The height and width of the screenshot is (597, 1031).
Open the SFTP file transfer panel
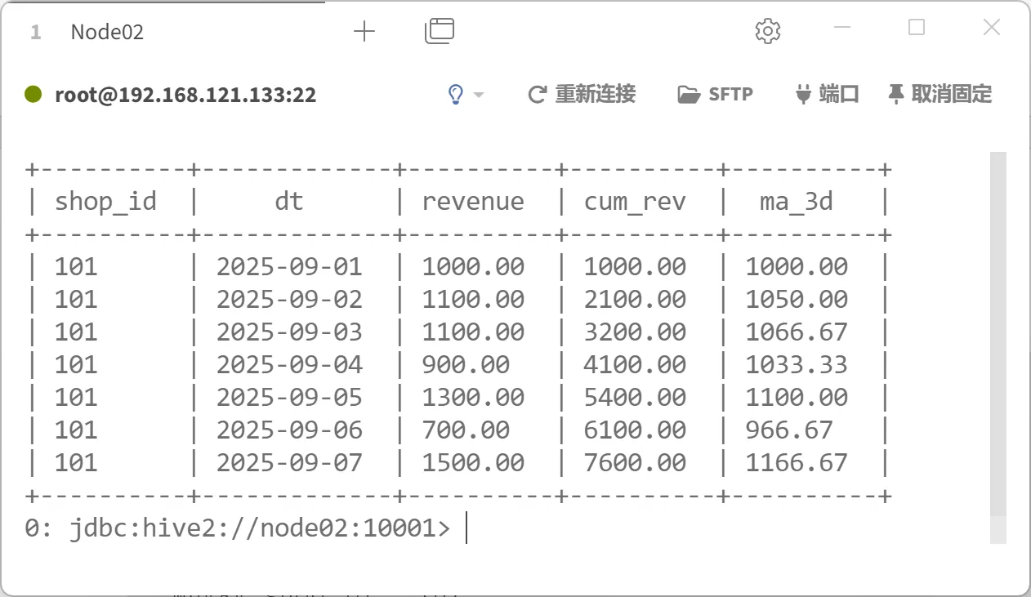715,95
